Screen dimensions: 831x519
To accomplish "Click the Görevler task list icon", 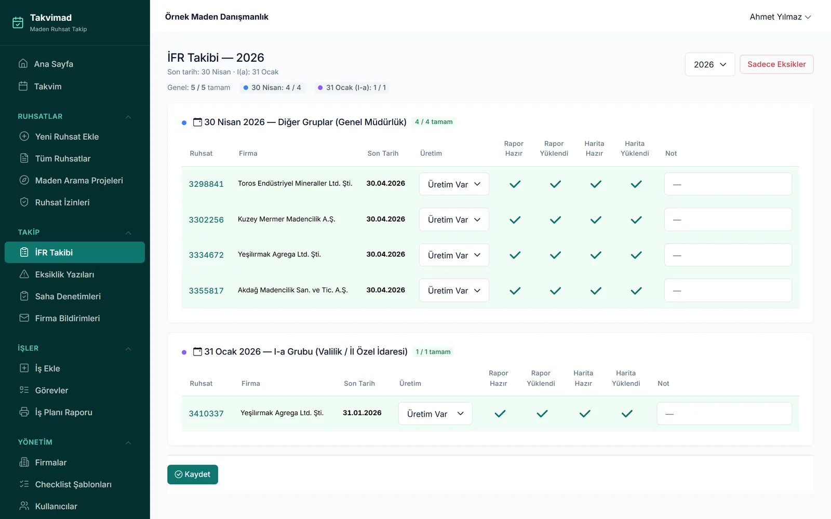I will (24, 390).
